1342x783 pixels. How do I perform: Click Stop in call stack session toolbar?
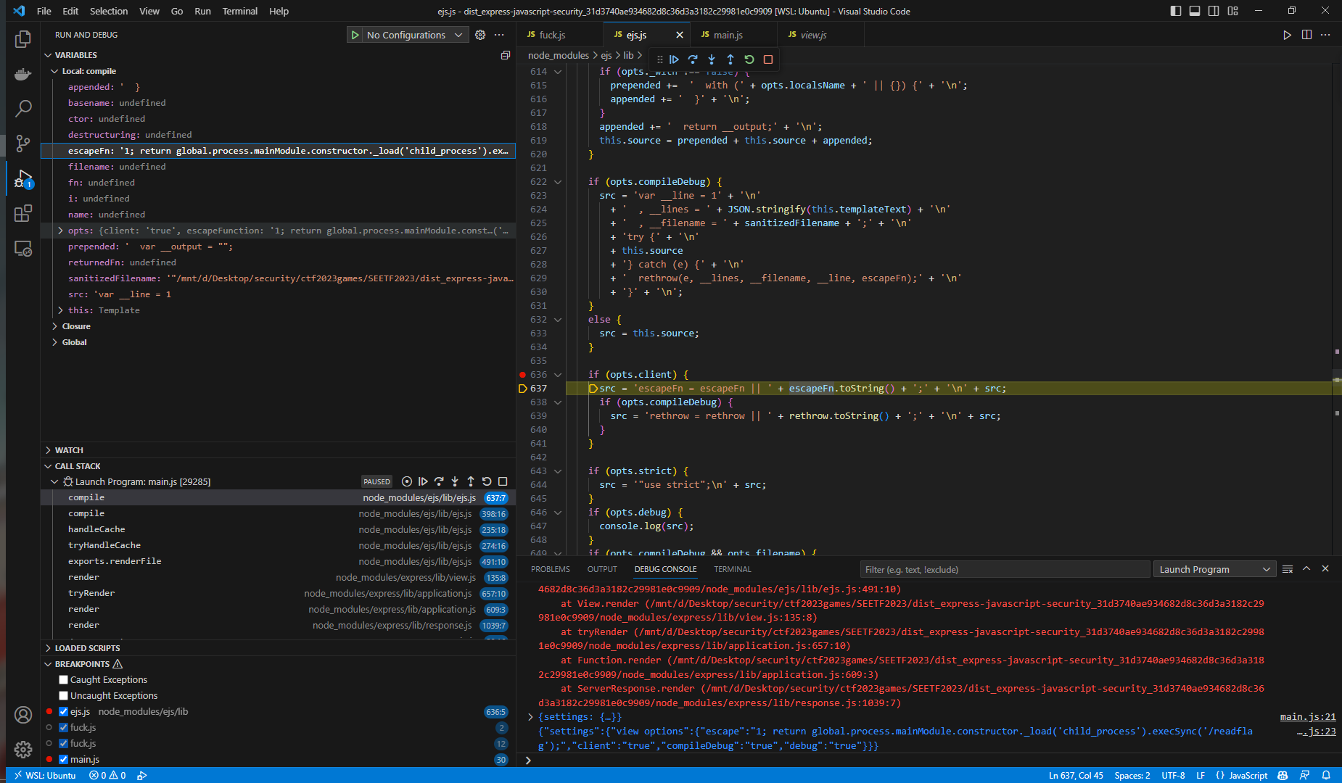(x=503, y=481)
